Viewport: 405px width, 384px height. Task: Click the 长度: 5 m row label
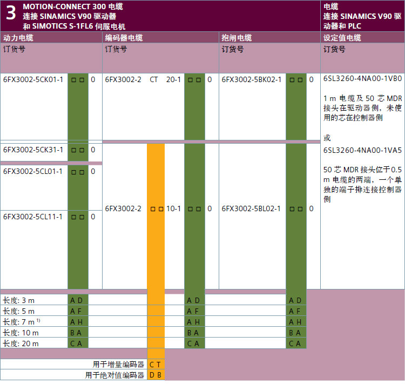(x=18, y=311)
